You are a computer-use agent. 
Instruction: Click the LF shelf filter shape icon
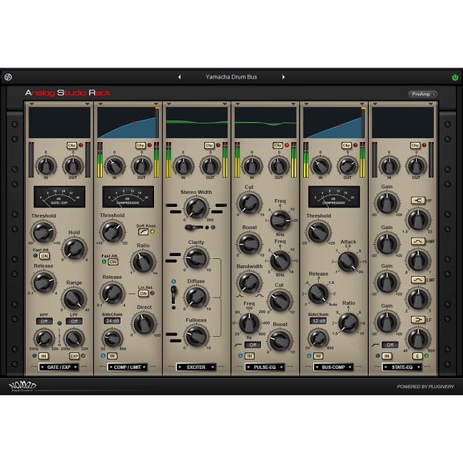[418, 320]
